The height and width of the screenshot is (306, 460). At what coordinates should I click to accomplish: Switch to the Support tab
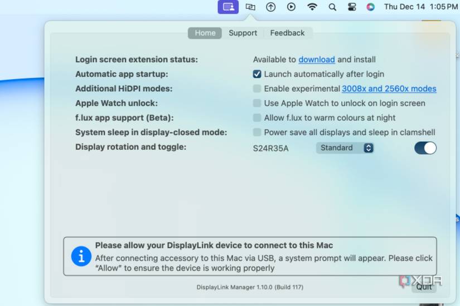(x=243, y=33)
